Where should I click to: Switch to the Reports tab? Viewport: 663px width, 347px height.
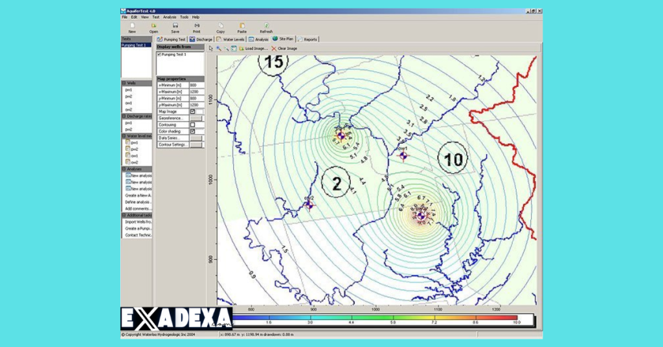tap(308, 39)
